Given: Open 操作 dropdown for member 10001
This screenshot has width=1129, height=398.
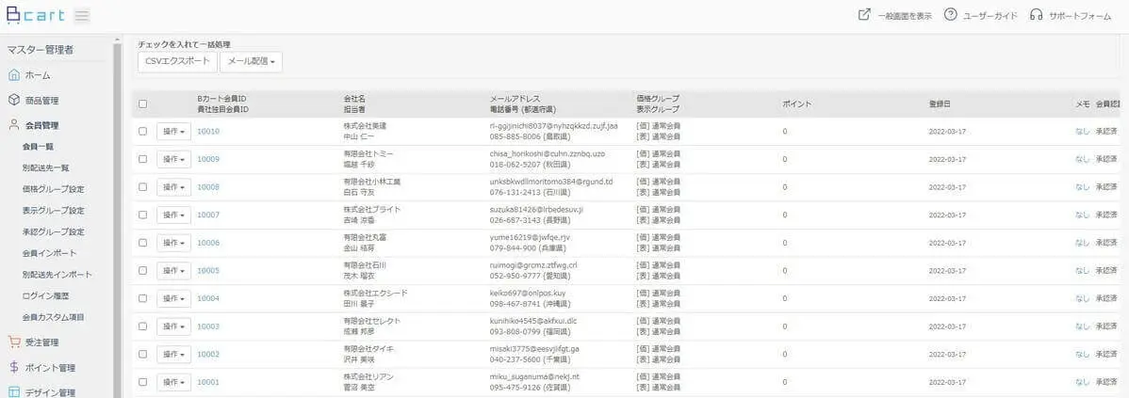Looking at the screenshot, I should pyautogui.click(x=173, y=382).
